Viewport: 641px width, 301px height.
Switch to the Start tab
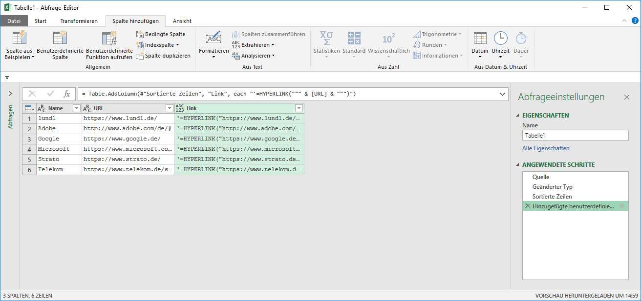coord(41,21)
